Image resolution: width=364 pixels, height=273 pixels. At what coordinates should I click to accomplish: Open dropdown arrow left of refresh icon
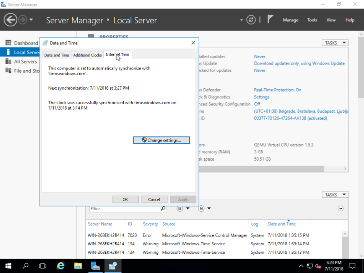242,20
